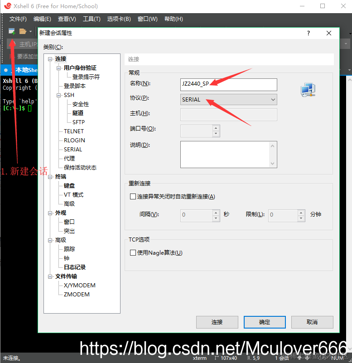Select 隧道 under SSH
The width and height of the screenshot is (352, 363).
point(78,113)
